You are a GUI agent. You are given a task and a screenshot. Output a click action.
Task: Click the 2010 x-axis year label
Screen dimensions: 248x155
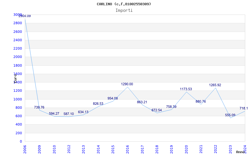pyautogui.click(x=54, y=149)
